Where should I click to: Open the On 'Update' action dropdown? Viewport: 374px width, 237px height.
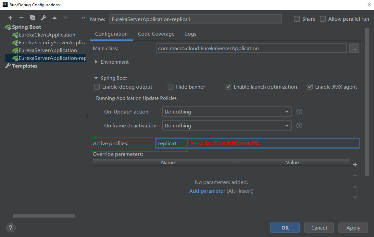(x=227, y=112)
